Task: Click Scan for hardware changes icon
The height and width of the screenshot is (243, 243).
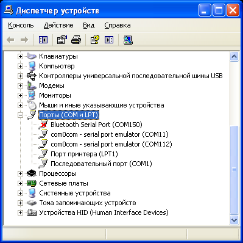Action: 128,40
